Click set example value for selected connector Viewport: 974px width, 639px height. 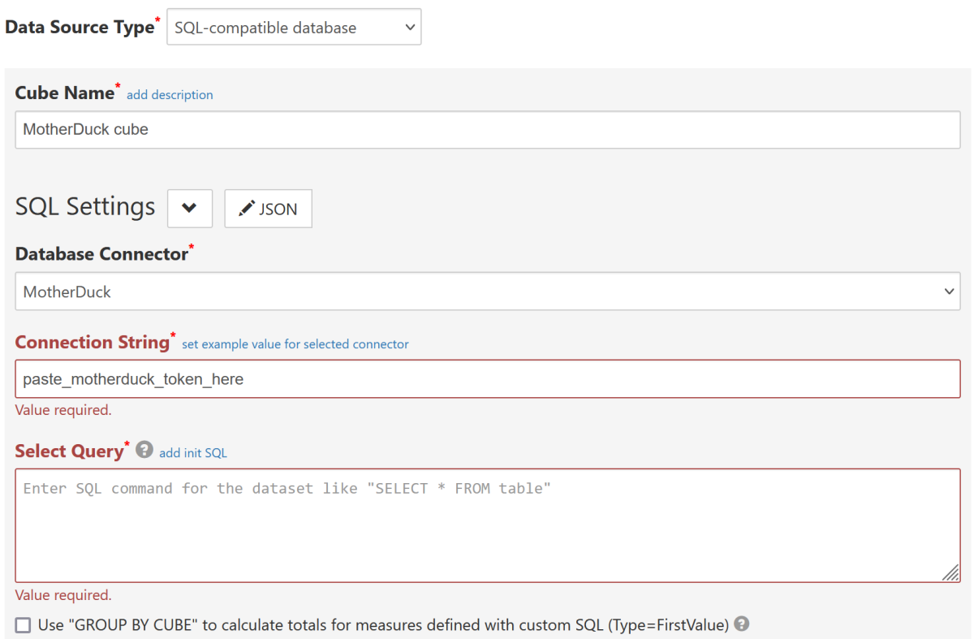point(294,343)
